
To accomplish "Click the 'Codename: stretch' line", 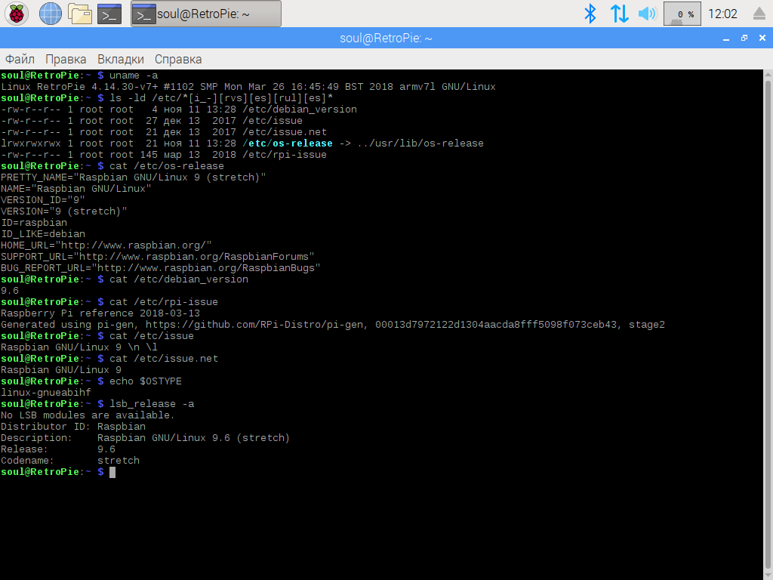I will click(70, 461).
